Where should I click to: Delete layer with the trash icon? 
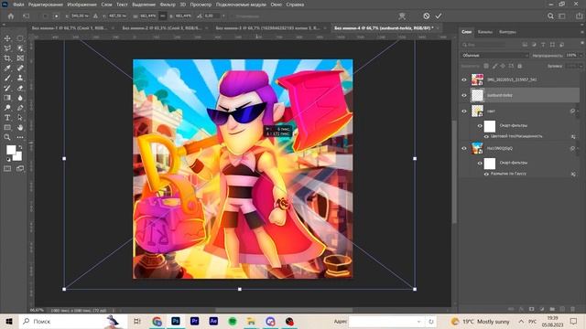572,309
